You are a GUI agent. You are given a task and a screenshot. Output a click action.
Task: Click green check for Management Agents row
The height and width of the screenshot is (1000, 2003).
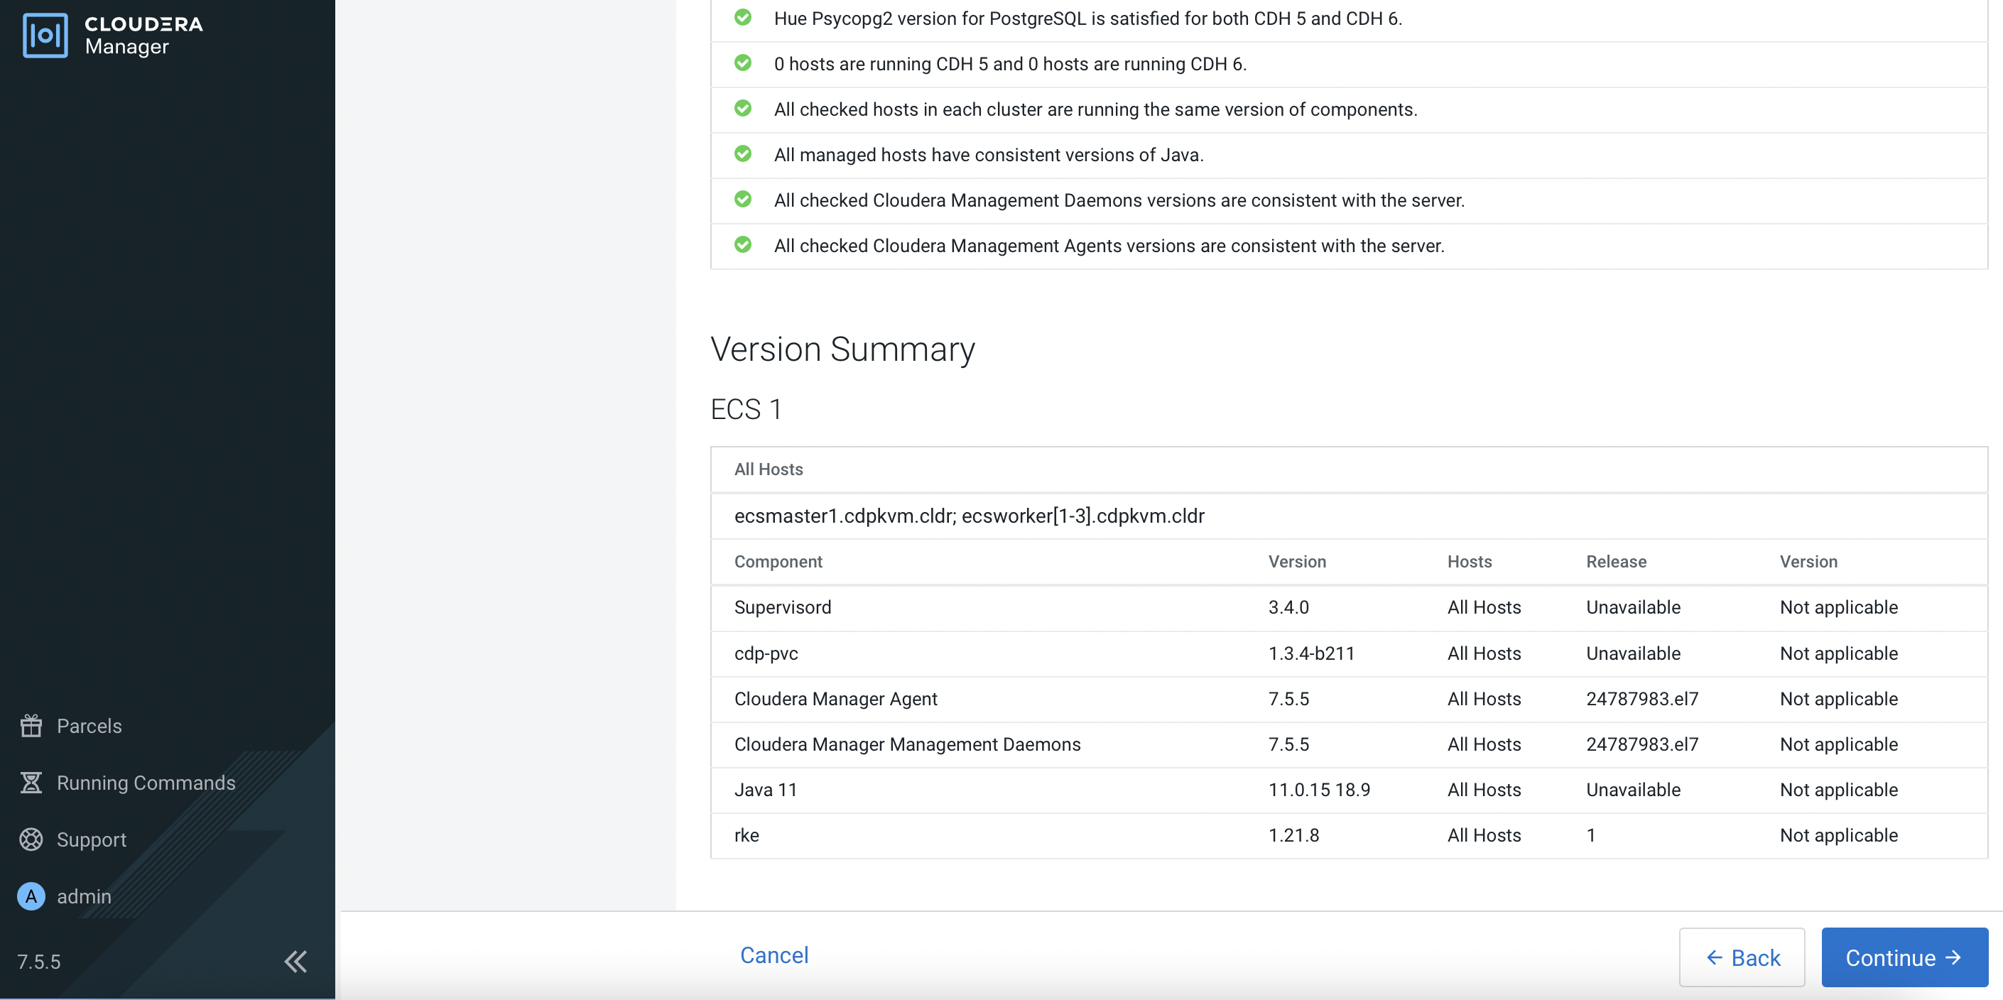tap(742, 245)
